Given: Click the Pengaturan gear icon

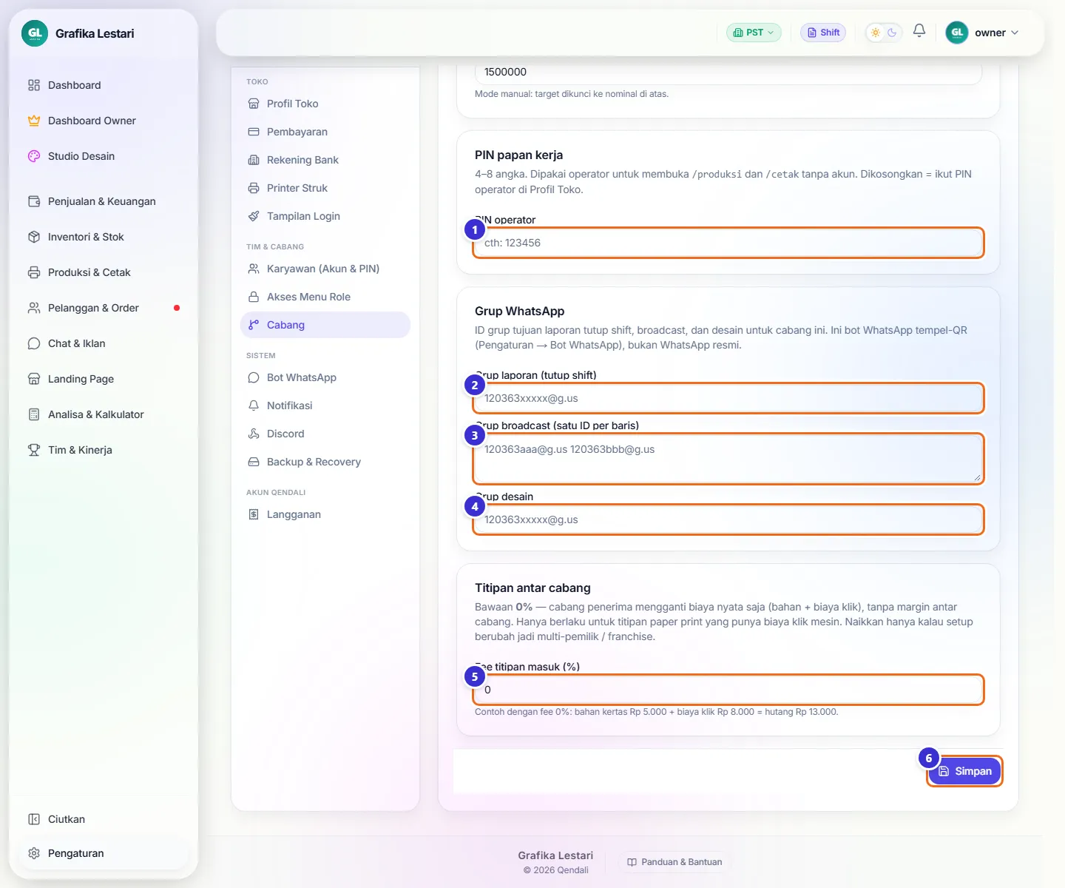Looking at the screenshot, I should click(x=34, y=853).
